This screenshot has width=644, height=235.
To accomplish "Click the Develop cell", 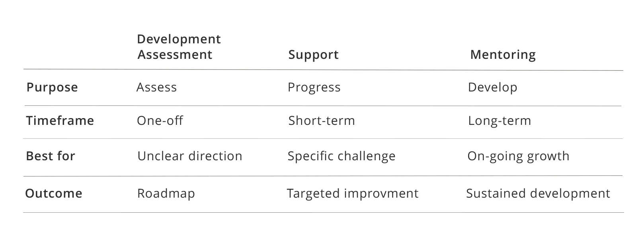I will tap(492, 87).
